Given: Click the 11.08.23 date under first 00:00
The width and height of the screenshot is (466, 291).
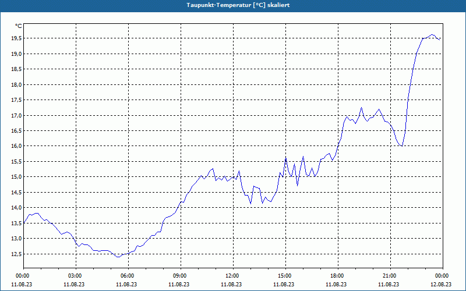Looking at the screenshot, I should tap(22, 285).
